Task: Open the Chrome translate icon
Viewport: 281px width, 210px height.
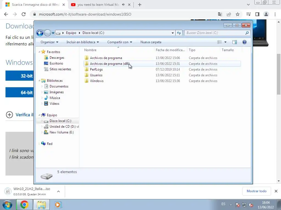Action: (220, 14)
